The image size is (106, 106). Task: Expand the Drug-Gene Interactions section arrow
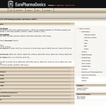pyautogui.click(x=72, y=96)
